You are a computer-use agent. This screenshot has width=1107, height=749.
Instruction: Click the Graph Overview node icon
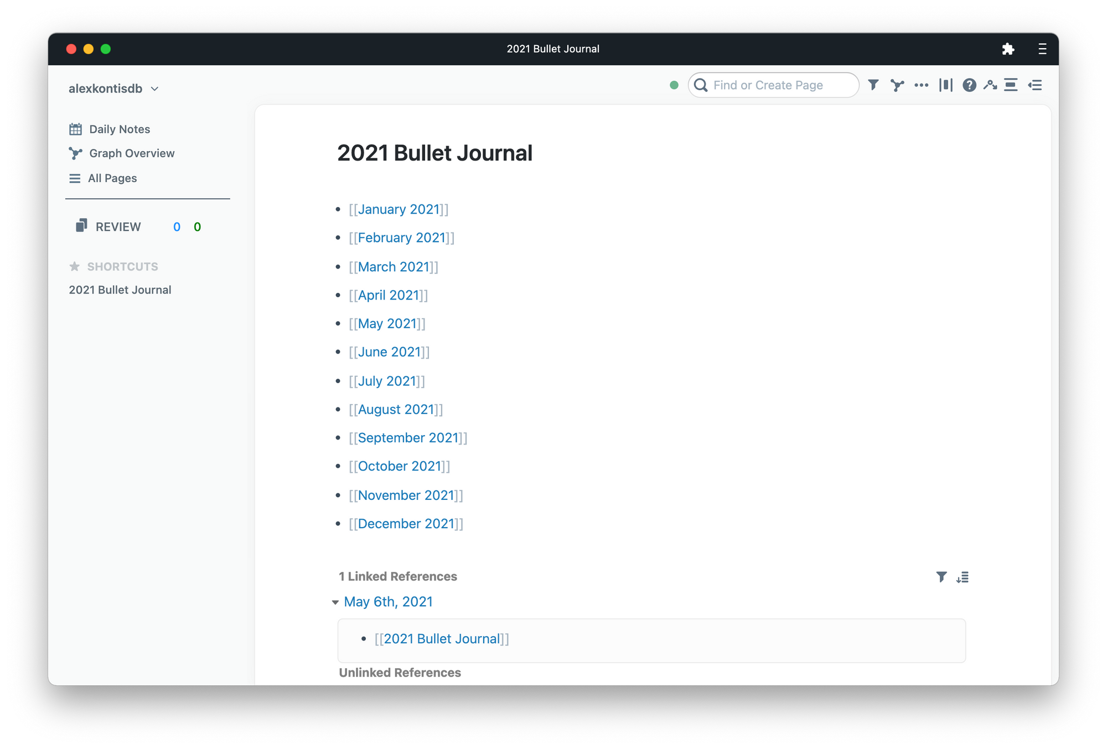pos(75,153)
